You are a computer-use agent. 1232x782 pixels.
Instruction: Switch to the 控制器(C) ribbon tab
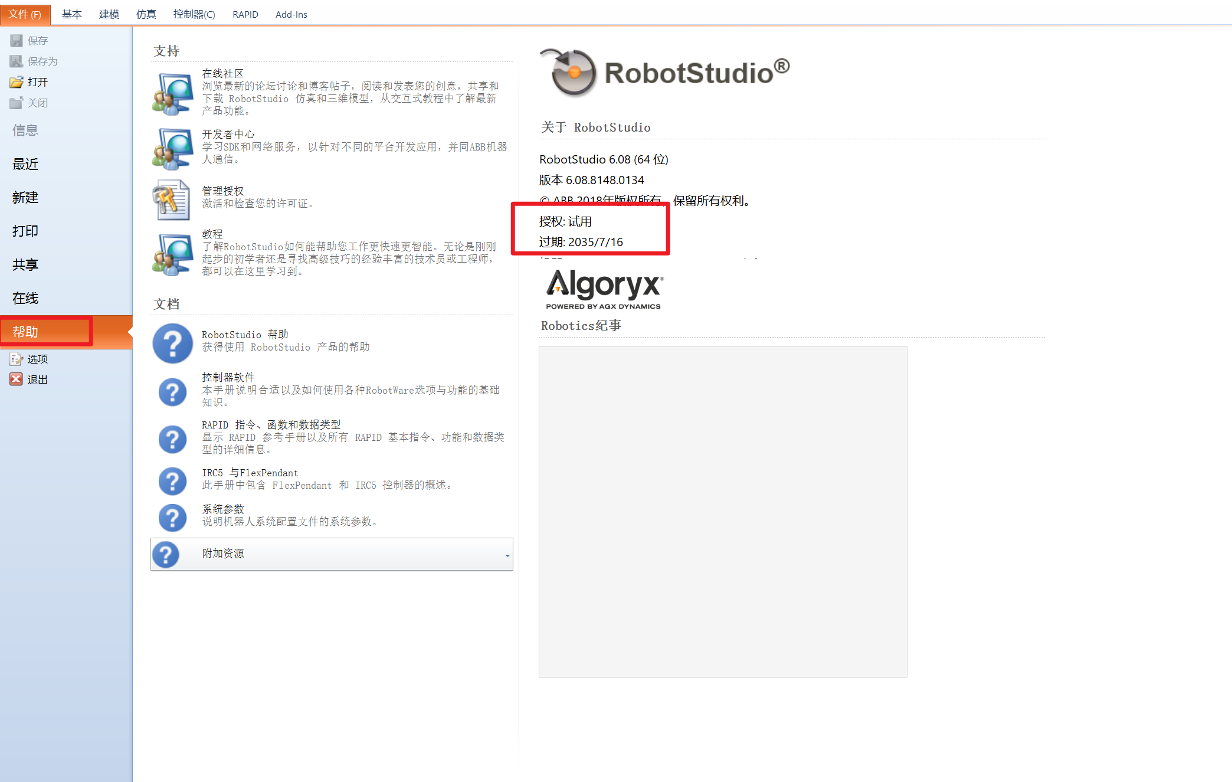(194, 14)
